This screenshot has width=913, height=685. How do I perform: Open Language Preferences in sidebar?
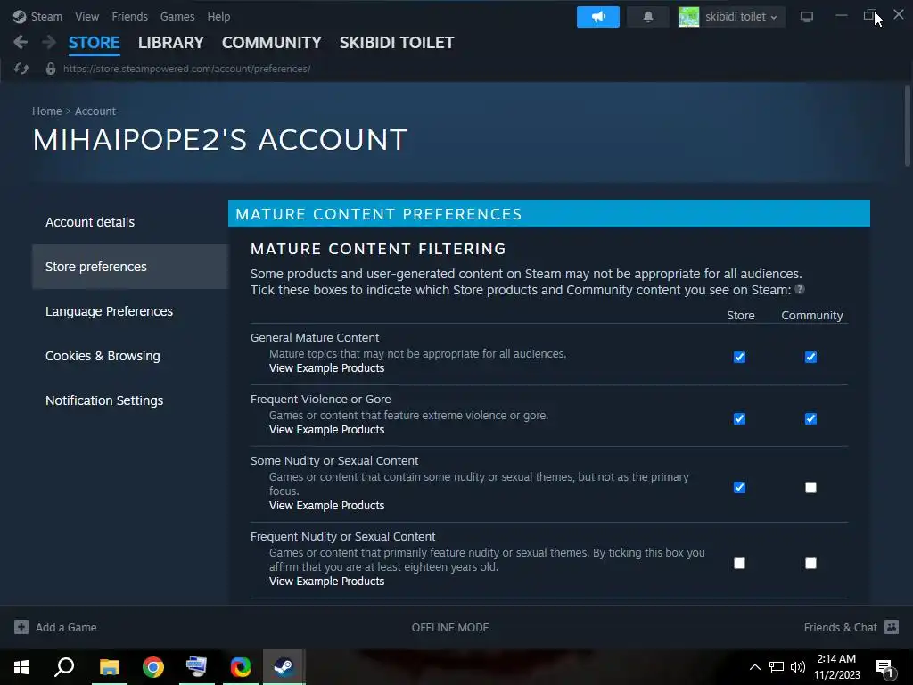click(130, 311)
